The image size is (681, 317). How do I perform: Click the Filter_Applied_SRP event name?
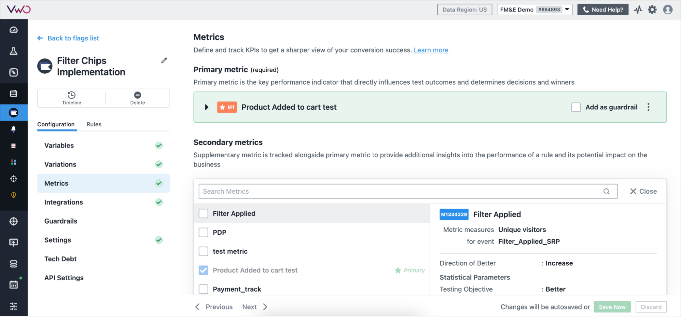(x=529, y=241)
